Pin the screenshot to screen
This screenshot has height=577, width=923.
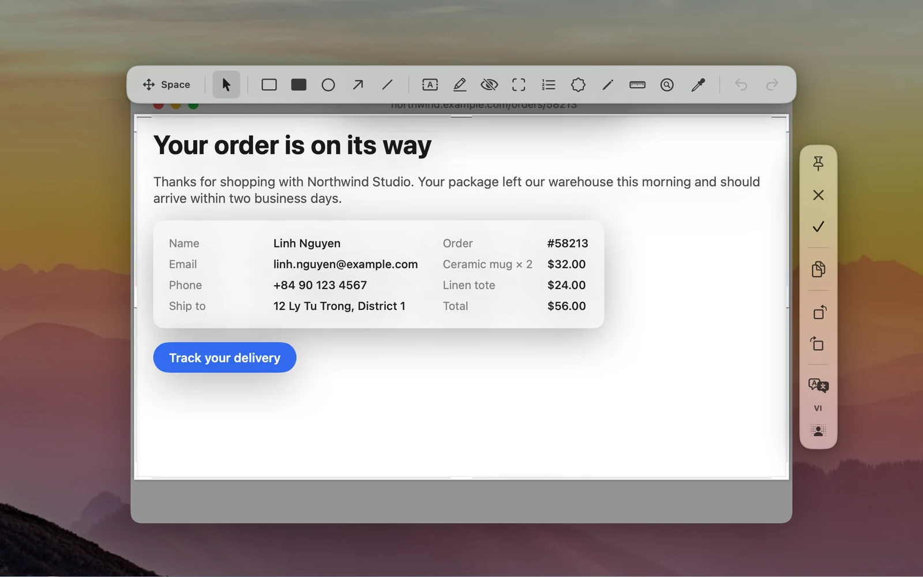pyautogui.click(x=818, y=164)
